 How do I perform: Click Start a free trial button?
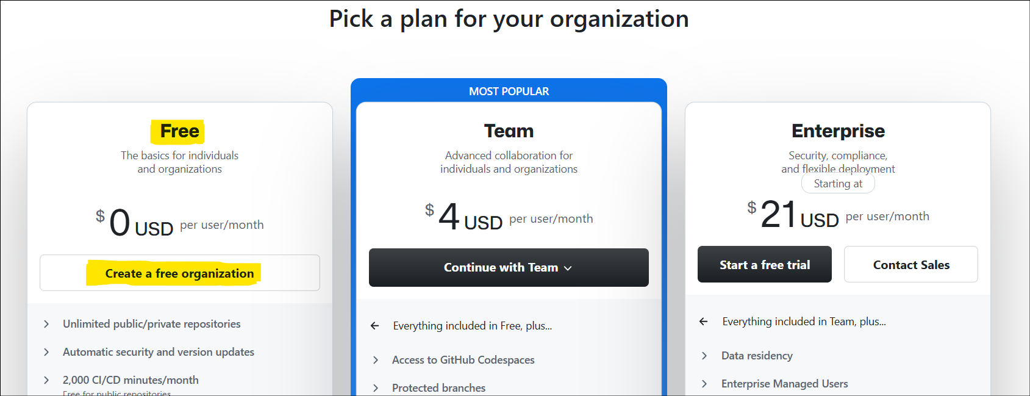tap(764, 265)
